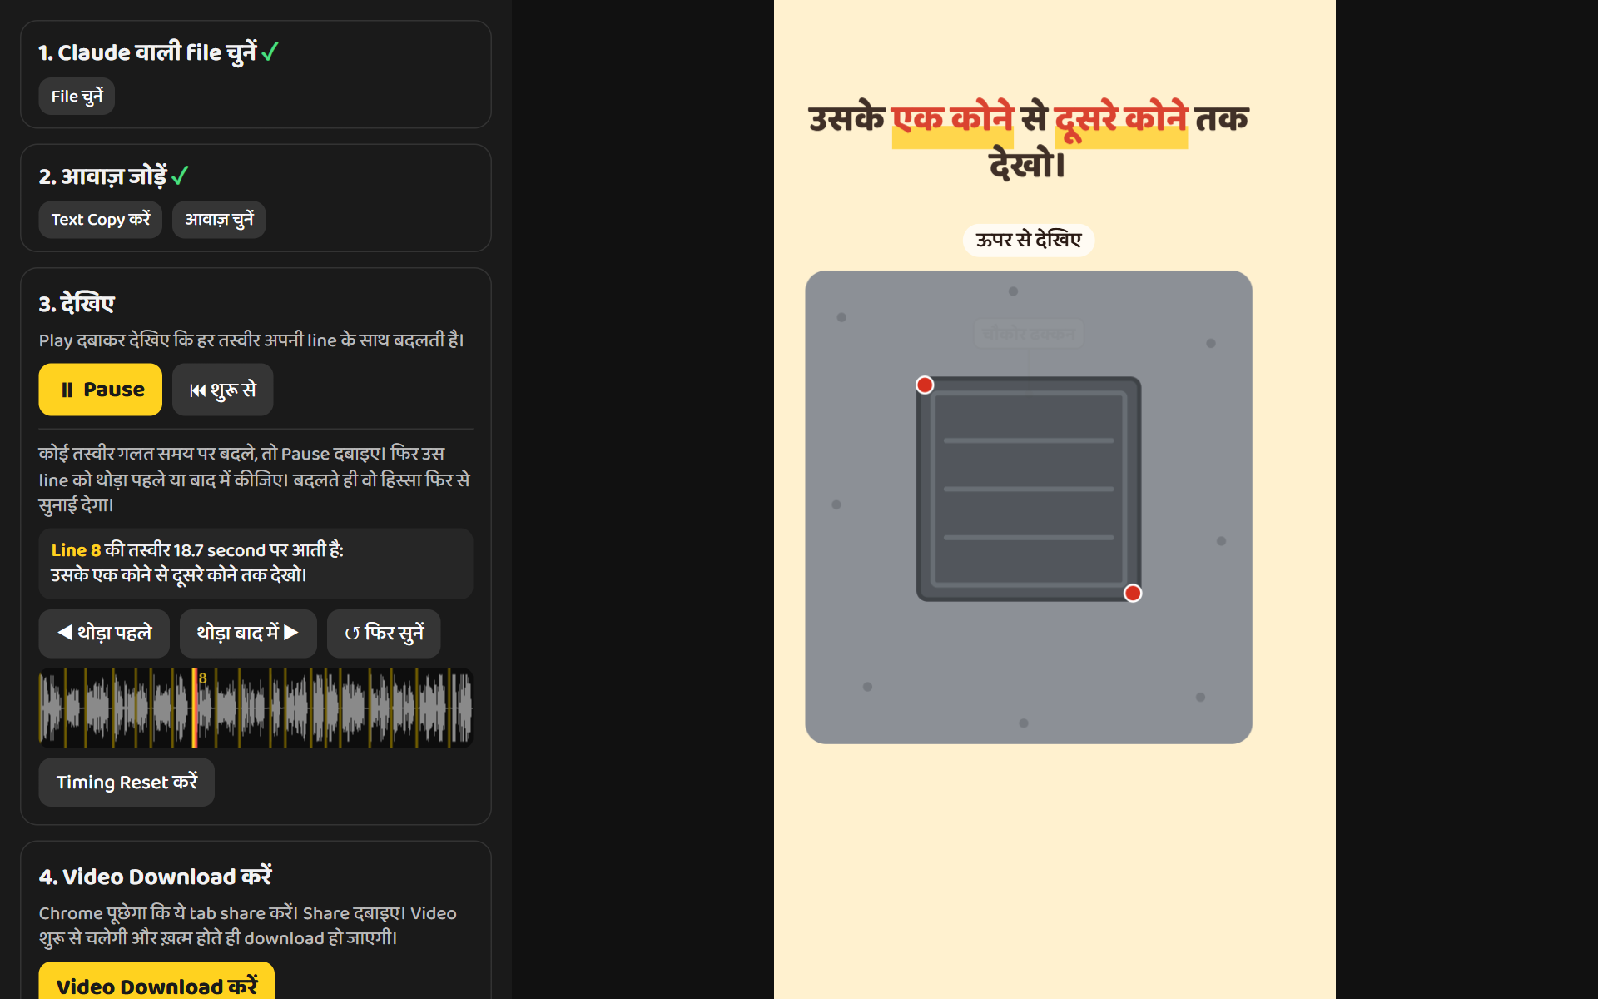Replay segment with फिर सुनें

[384, 634]
